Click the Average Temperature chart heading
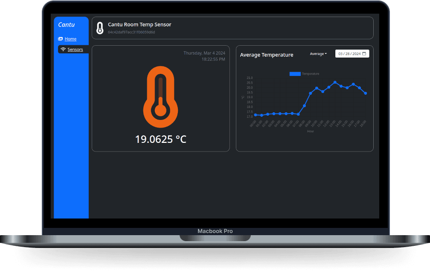430x271 pixels. (x=267, y=55)
